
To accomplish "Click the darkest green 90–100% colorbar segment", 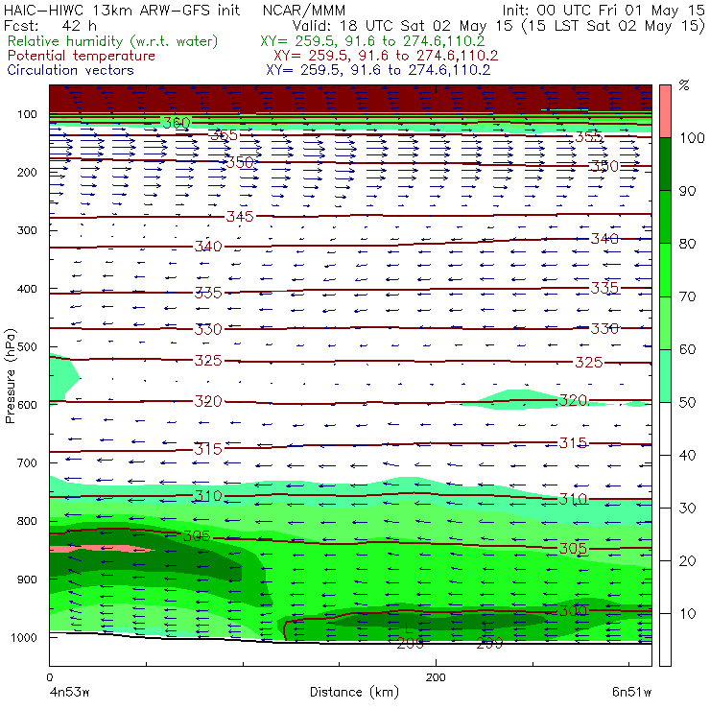I will point(665,164).
